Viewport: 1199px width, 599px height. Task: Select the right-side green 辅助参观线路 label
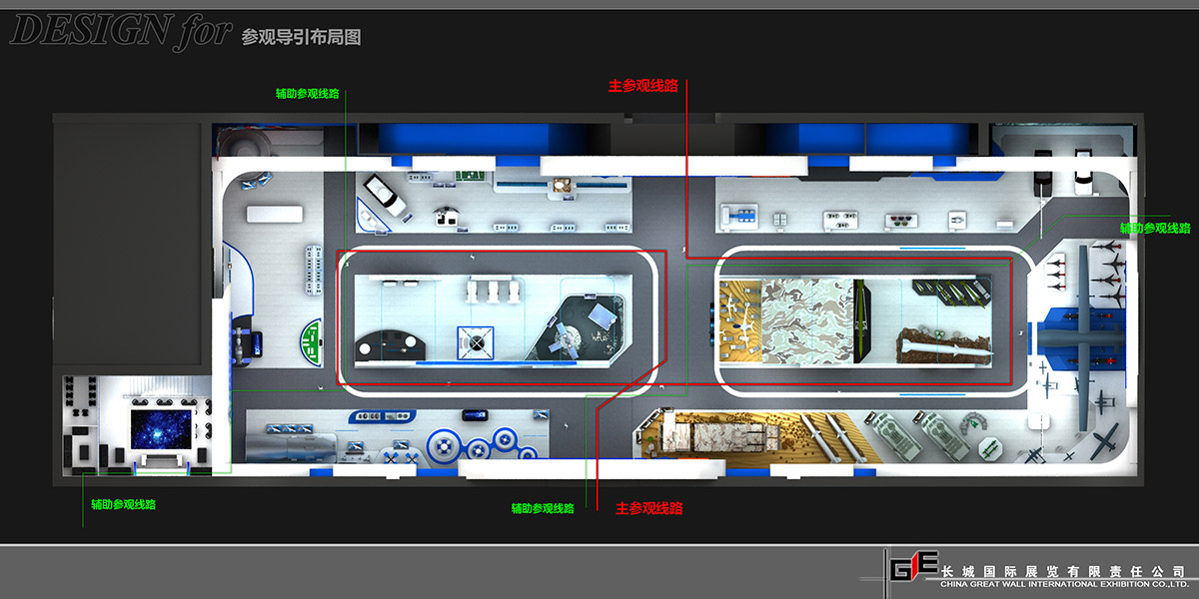pos(1154,229)
